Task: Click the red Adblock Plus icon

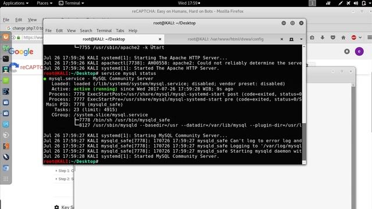Action: coord(354,37)
